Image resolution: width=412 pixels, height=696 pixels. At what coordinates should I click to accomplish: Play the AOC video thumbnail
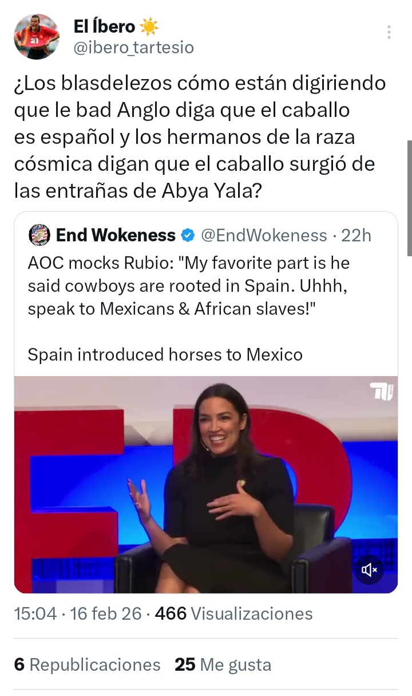point(206,484)
